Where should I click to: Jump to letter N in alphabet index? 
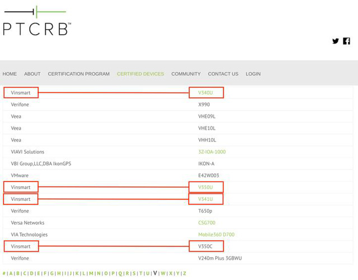98,273
